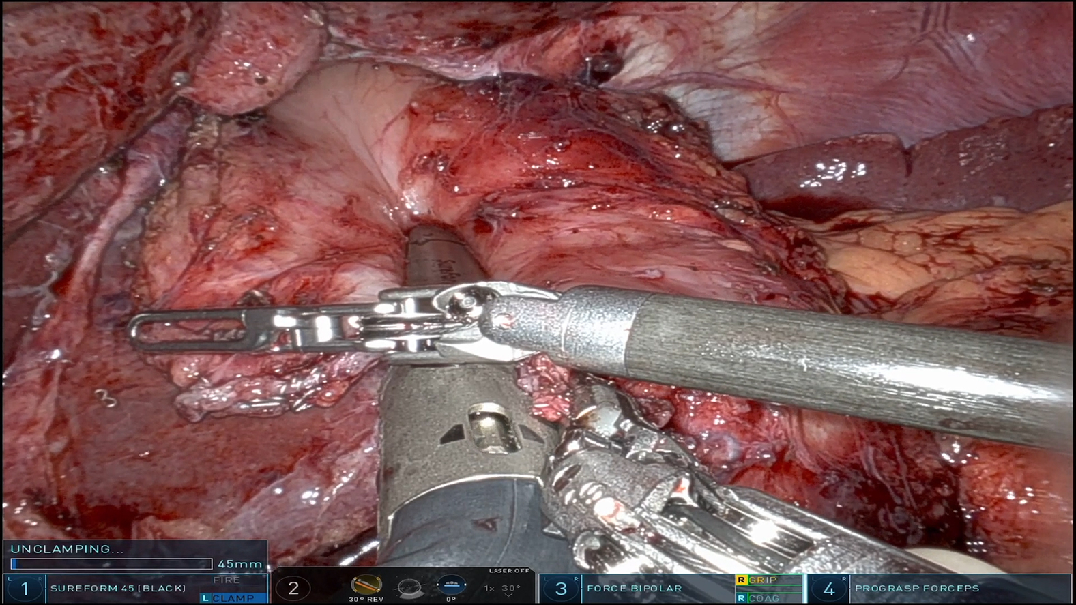Viewport: 1076px width, 605px height.
Task: Click the 45mm stapler length readout
Action: (x=239, y=564)
